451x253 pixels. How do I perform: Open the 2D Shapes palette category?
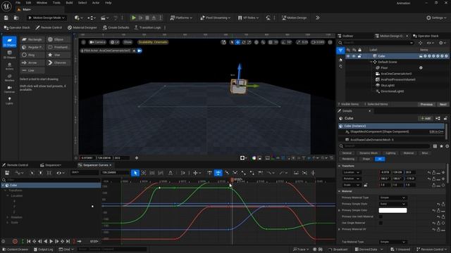coord(9,42)
